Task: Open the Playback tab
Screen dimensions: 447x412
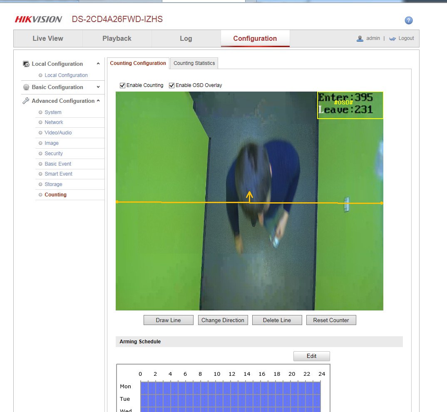Action: [x=117, y=38]
